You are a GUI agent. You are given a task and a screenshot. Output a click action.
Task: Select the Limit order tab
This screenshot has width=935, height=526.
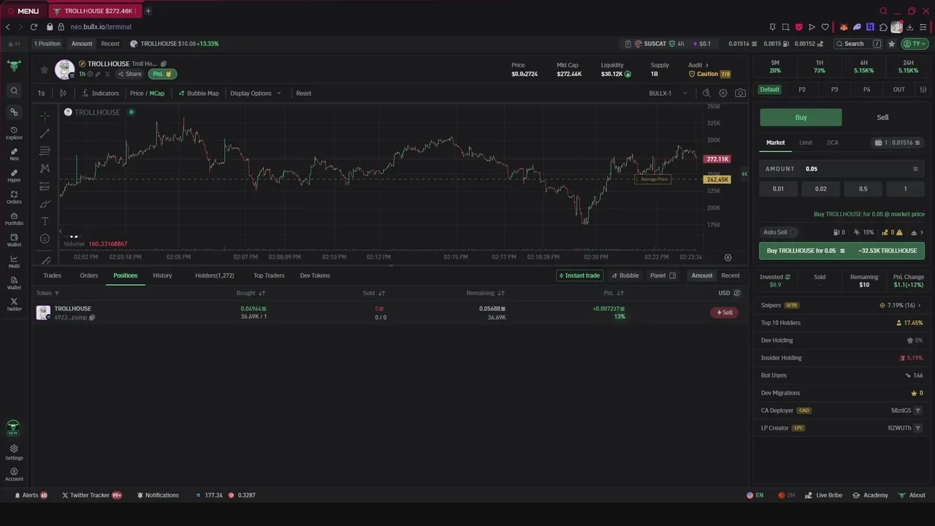point(806,142)
